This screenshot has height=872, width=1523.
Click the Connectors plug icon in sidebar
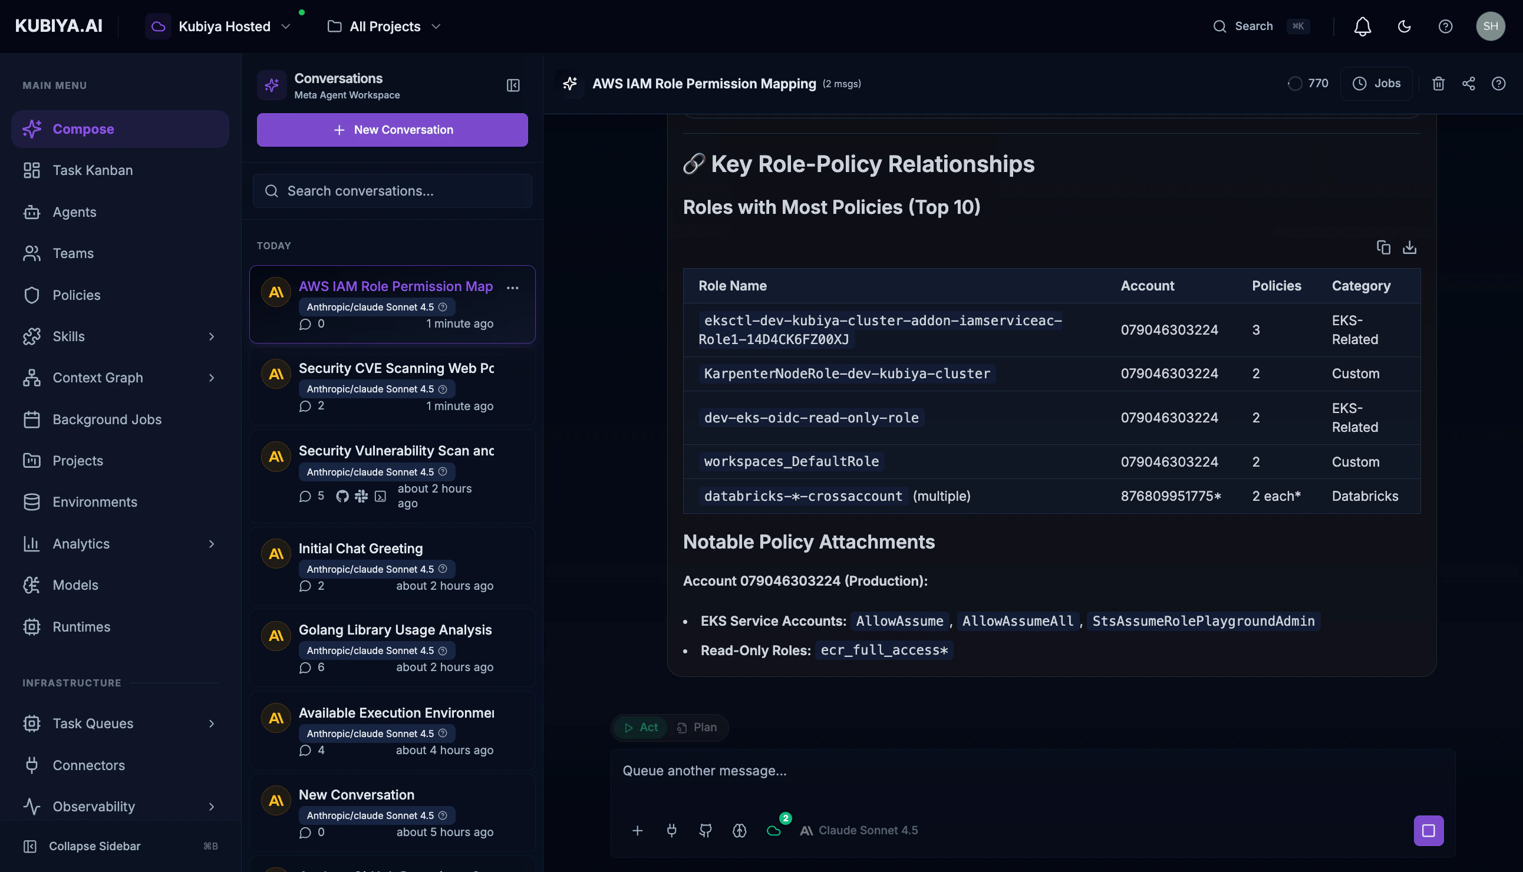tap(32, 765)
